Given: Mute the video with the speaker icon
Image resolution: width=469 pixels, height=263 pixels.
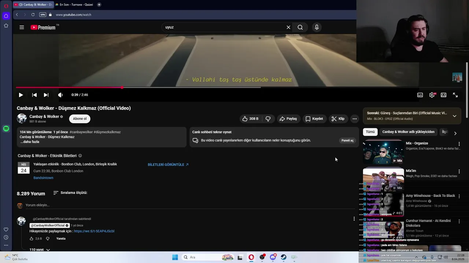Looking at the screenshot, I should tap(60, 95).
